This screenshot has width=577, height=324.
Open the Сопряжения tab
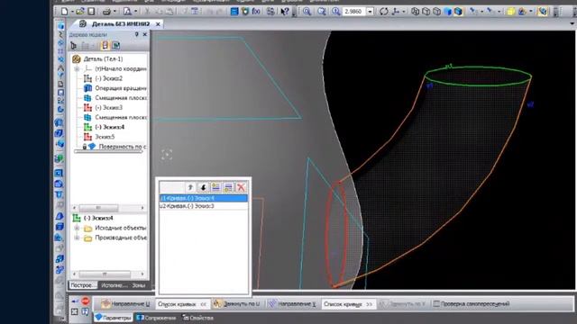[x=156, y=318]
